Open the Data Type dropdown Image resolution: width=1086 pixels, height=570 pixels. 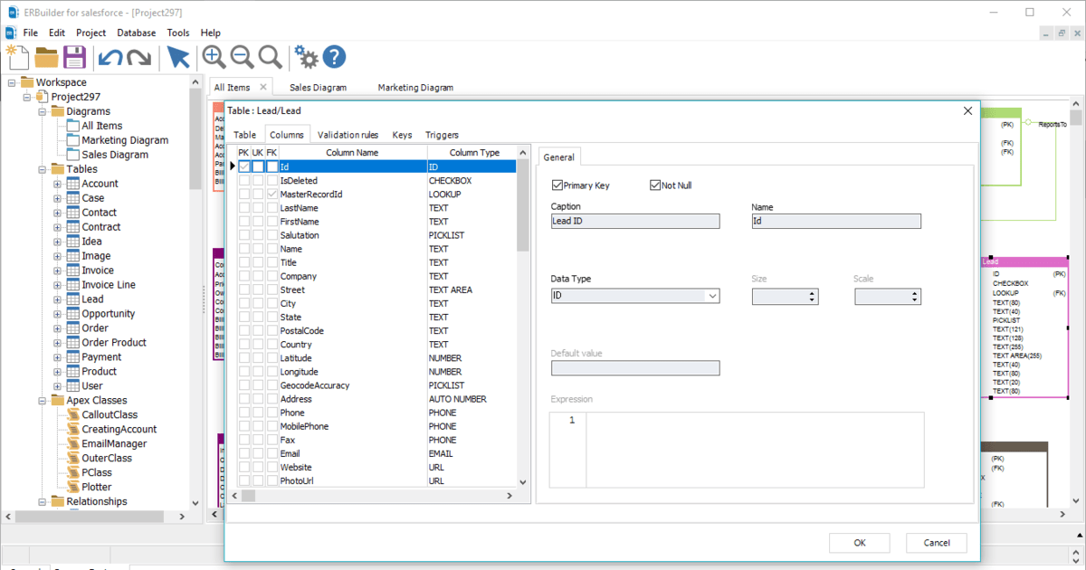point(712,296)
